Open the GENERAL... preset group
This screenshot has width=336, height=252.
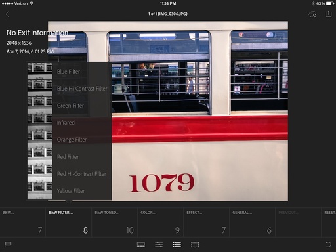[x=252, y=222]
